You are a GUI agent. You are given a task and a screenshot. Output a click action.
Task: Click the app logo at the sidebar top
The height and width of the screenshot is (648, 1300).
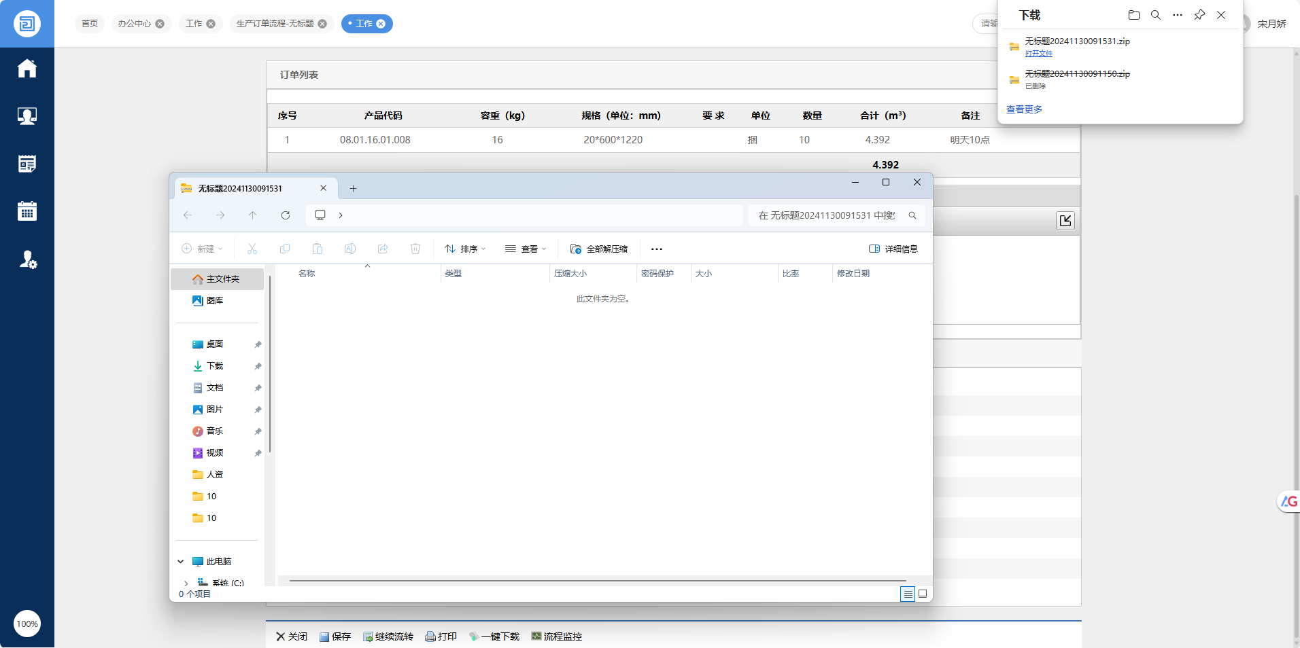(x=27, y=24)
